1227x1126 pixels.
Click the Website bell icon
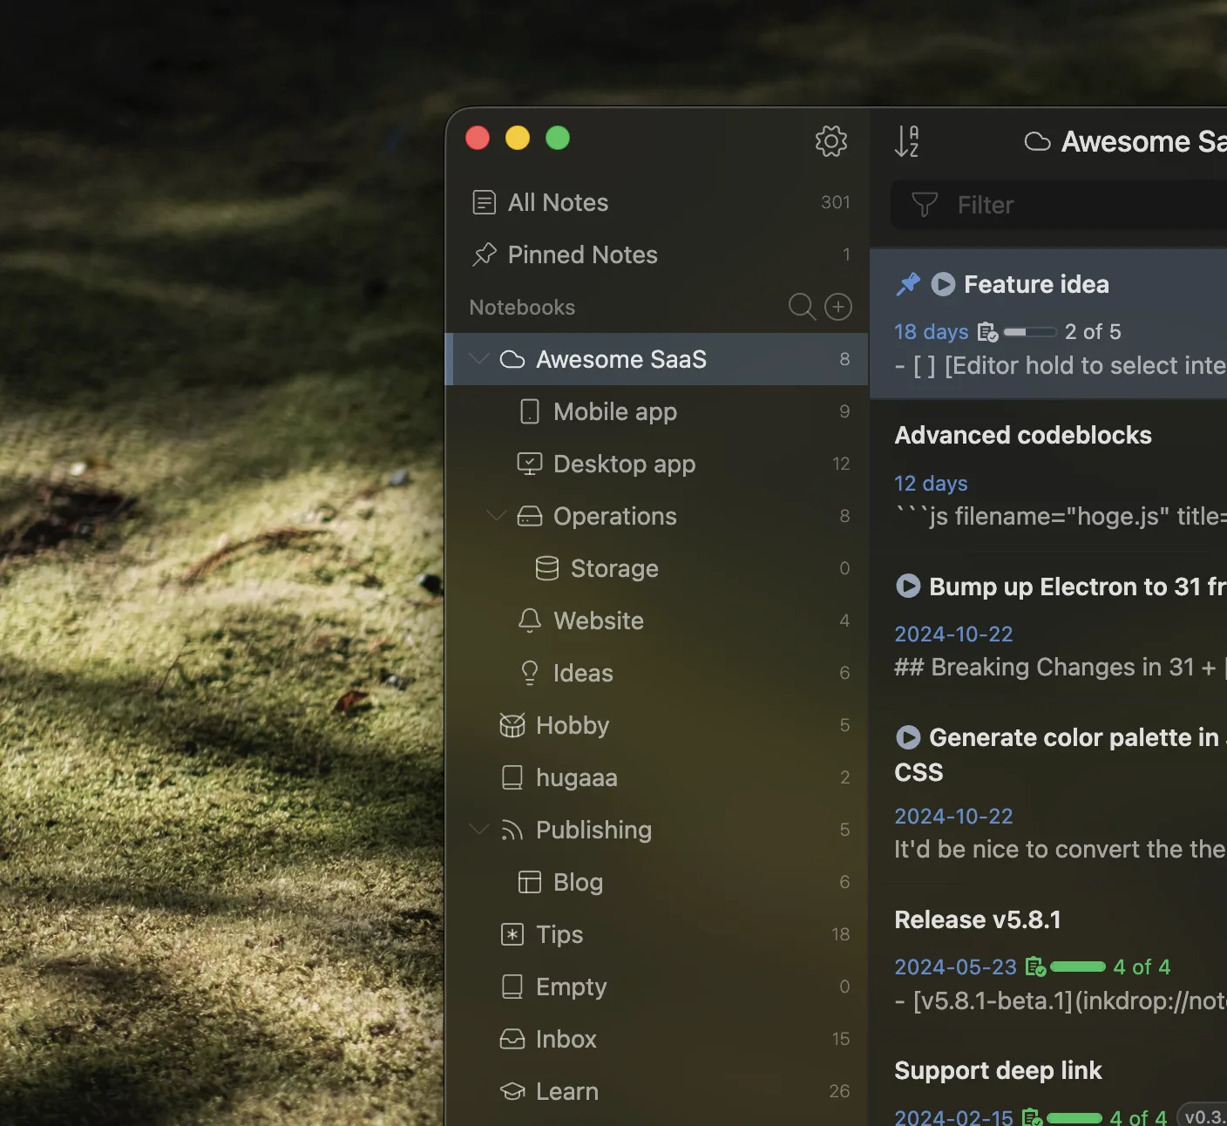(530, 621)
